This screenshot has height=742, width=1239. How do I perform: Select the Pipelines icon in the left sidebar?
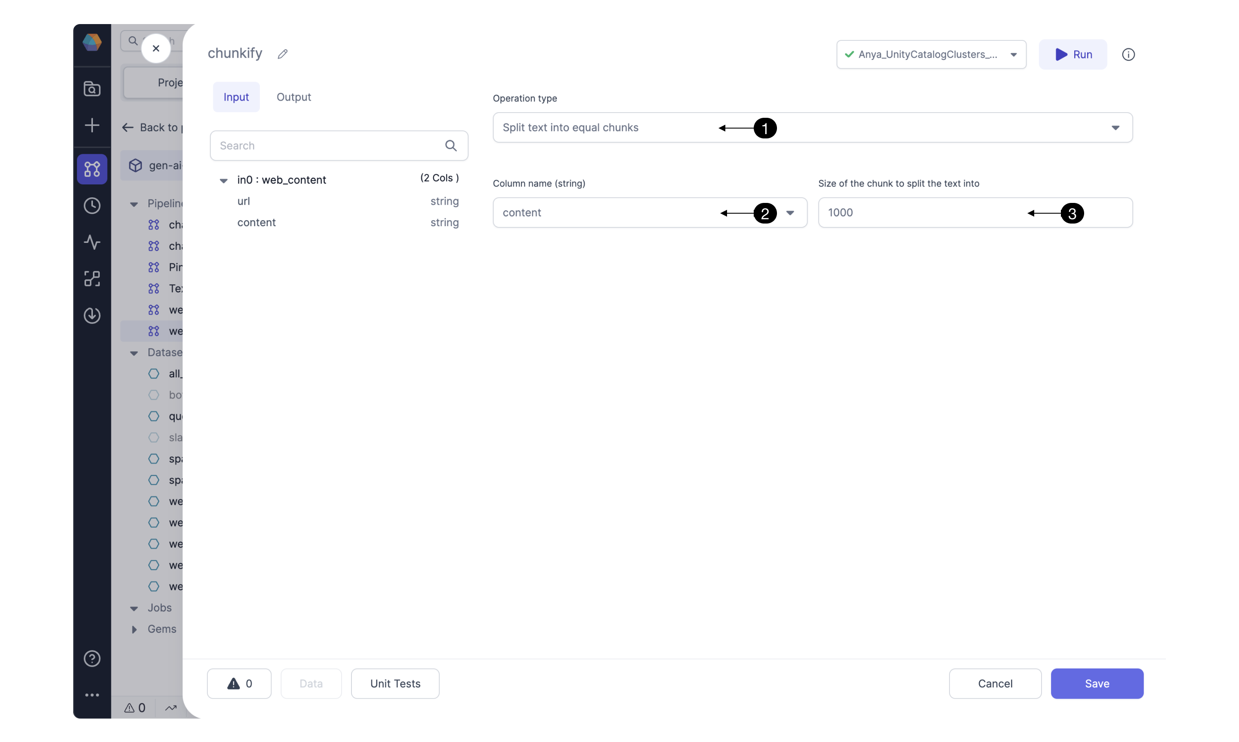point(92,169)
